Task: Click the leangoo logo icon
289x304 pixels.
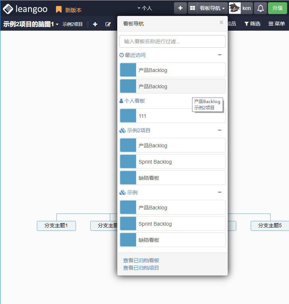Action: pos(8,9)
